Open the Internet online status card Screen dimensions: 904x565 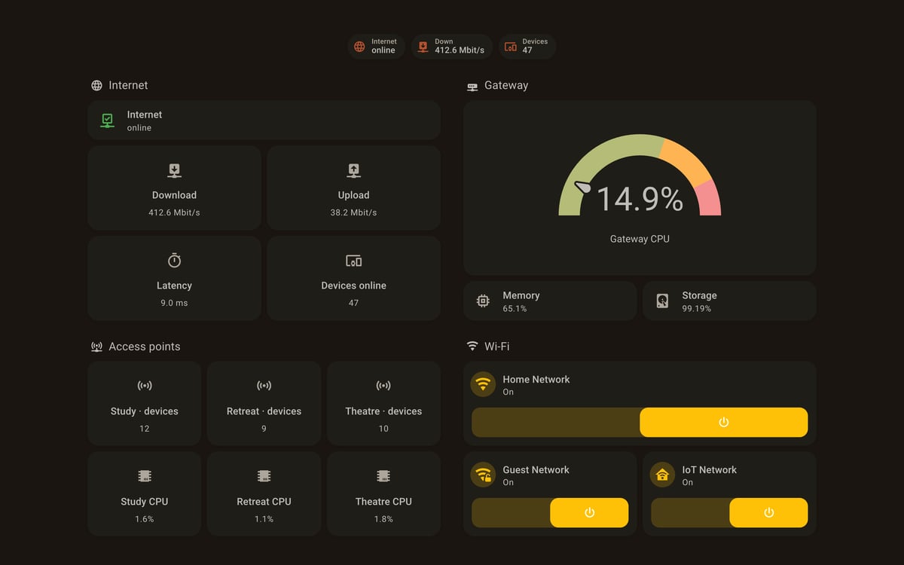(264, 121)
